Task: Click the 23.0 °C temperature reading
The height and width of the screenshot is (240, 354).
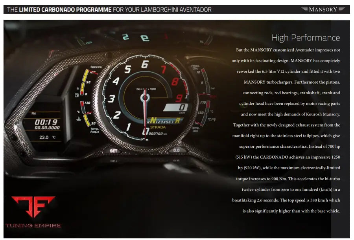Action: 48,137
